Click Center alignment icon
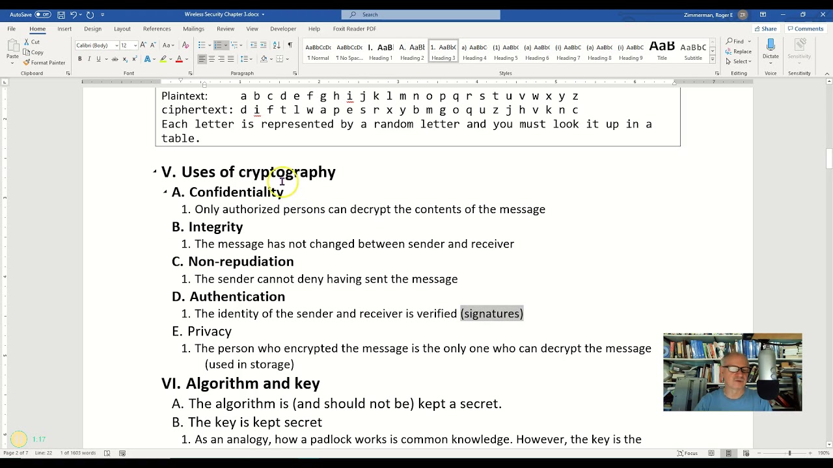This screenshot has width=833, height=468. [212, 59]
